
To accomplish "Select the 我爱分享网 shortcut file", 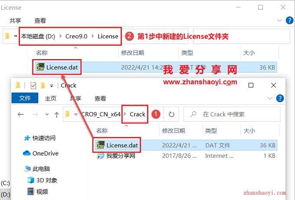I will click(121, 156).
